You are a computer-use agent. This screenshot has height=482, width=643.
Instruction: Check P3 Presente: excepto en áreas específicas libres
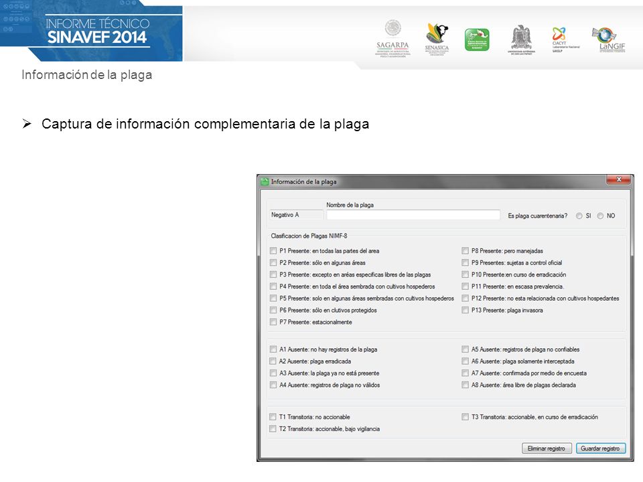[273, 274]
